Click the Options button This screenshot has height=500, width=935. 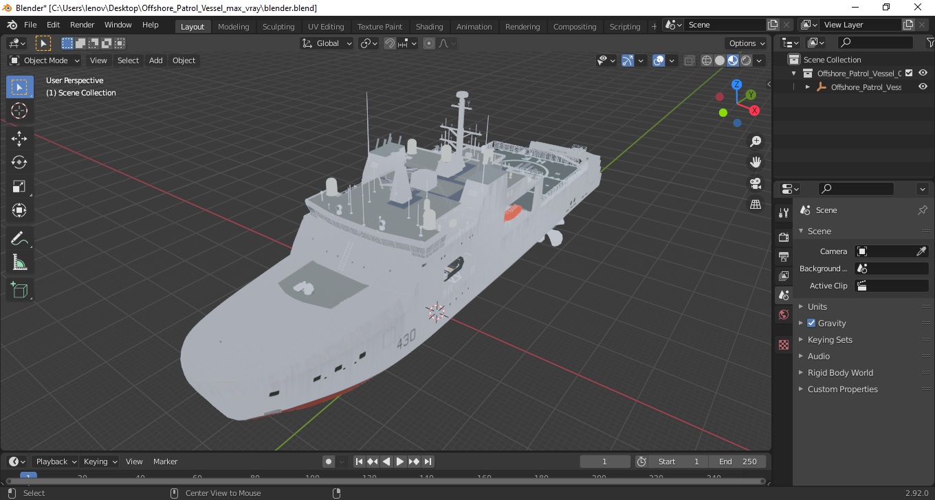click(x=747, y=43)
